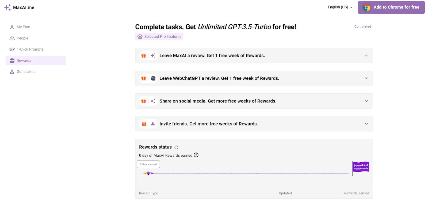The width and height of the screenshot is (428, 199).
Task: Click the Selected Pro Features badge icon
Action: click(x=140, y=37)
